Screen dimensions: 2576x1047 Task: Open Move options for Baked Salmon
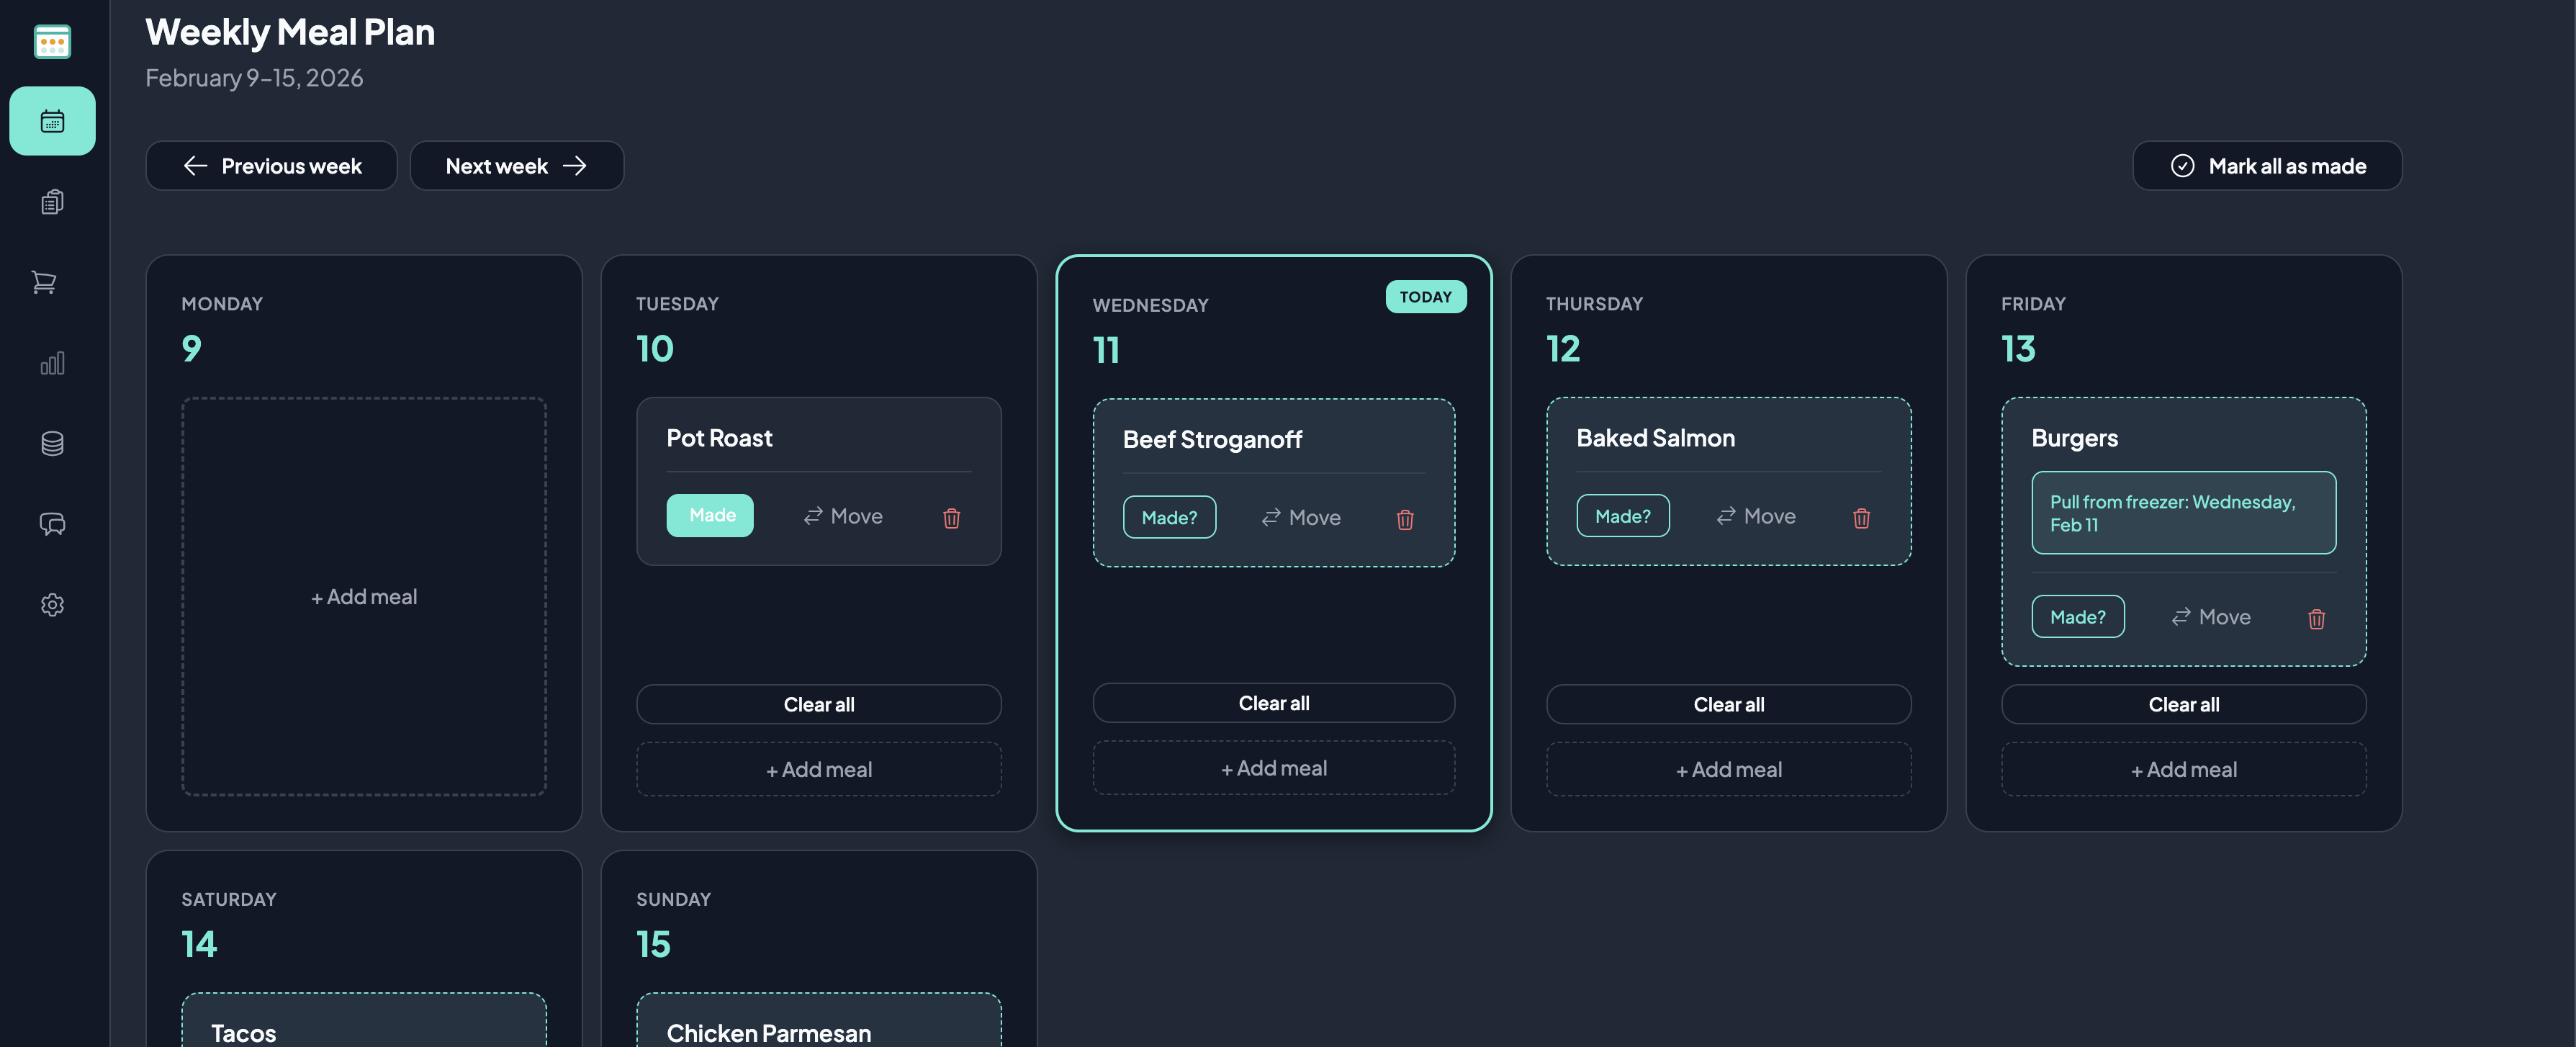(x=1755, y=517)
